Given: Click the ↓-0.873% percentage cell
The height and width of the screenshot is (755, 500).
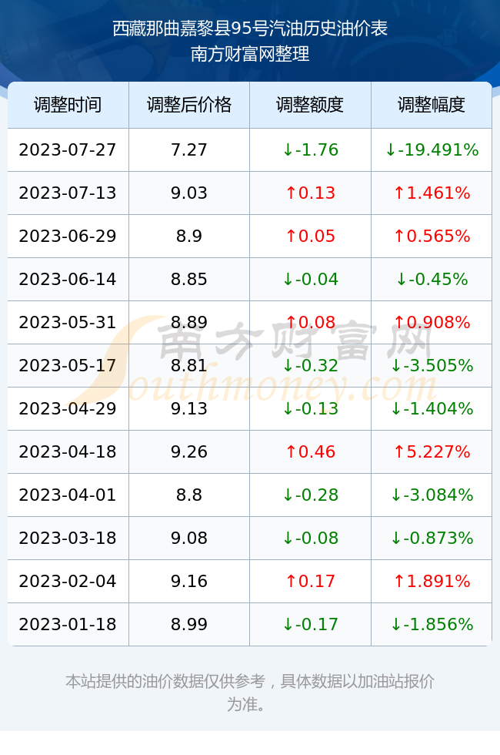Looking at the screenshot, I should (x=432, y=538).
